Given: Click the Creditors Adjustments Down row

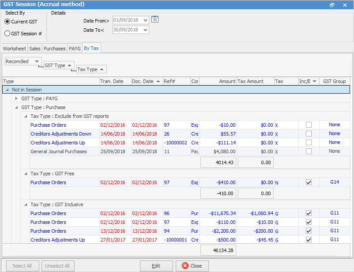Looking at the screenshot, I should coord(61,134).
